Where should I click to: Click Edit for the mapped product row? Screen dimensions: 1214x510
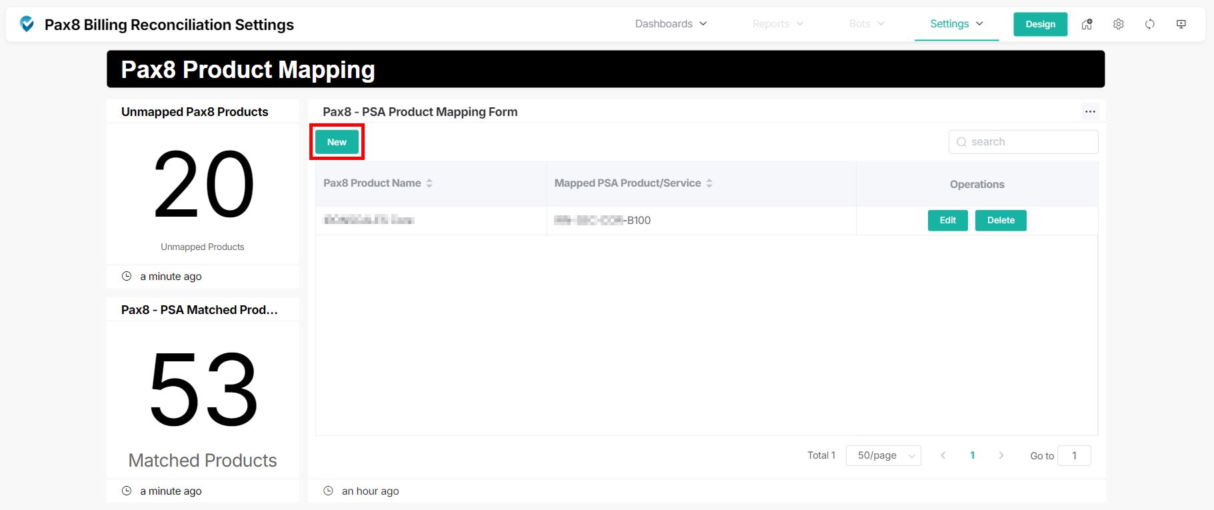(x=947, y=220)
